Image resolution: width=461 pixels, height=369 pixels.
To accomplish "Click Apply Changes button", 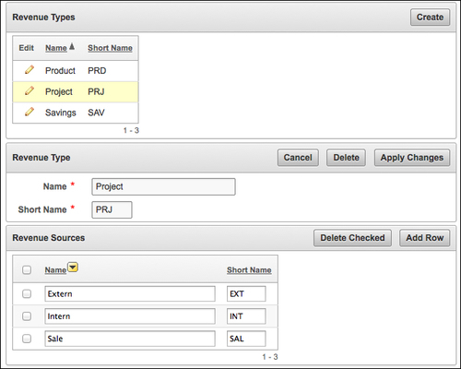I will [x=412, y=158].
